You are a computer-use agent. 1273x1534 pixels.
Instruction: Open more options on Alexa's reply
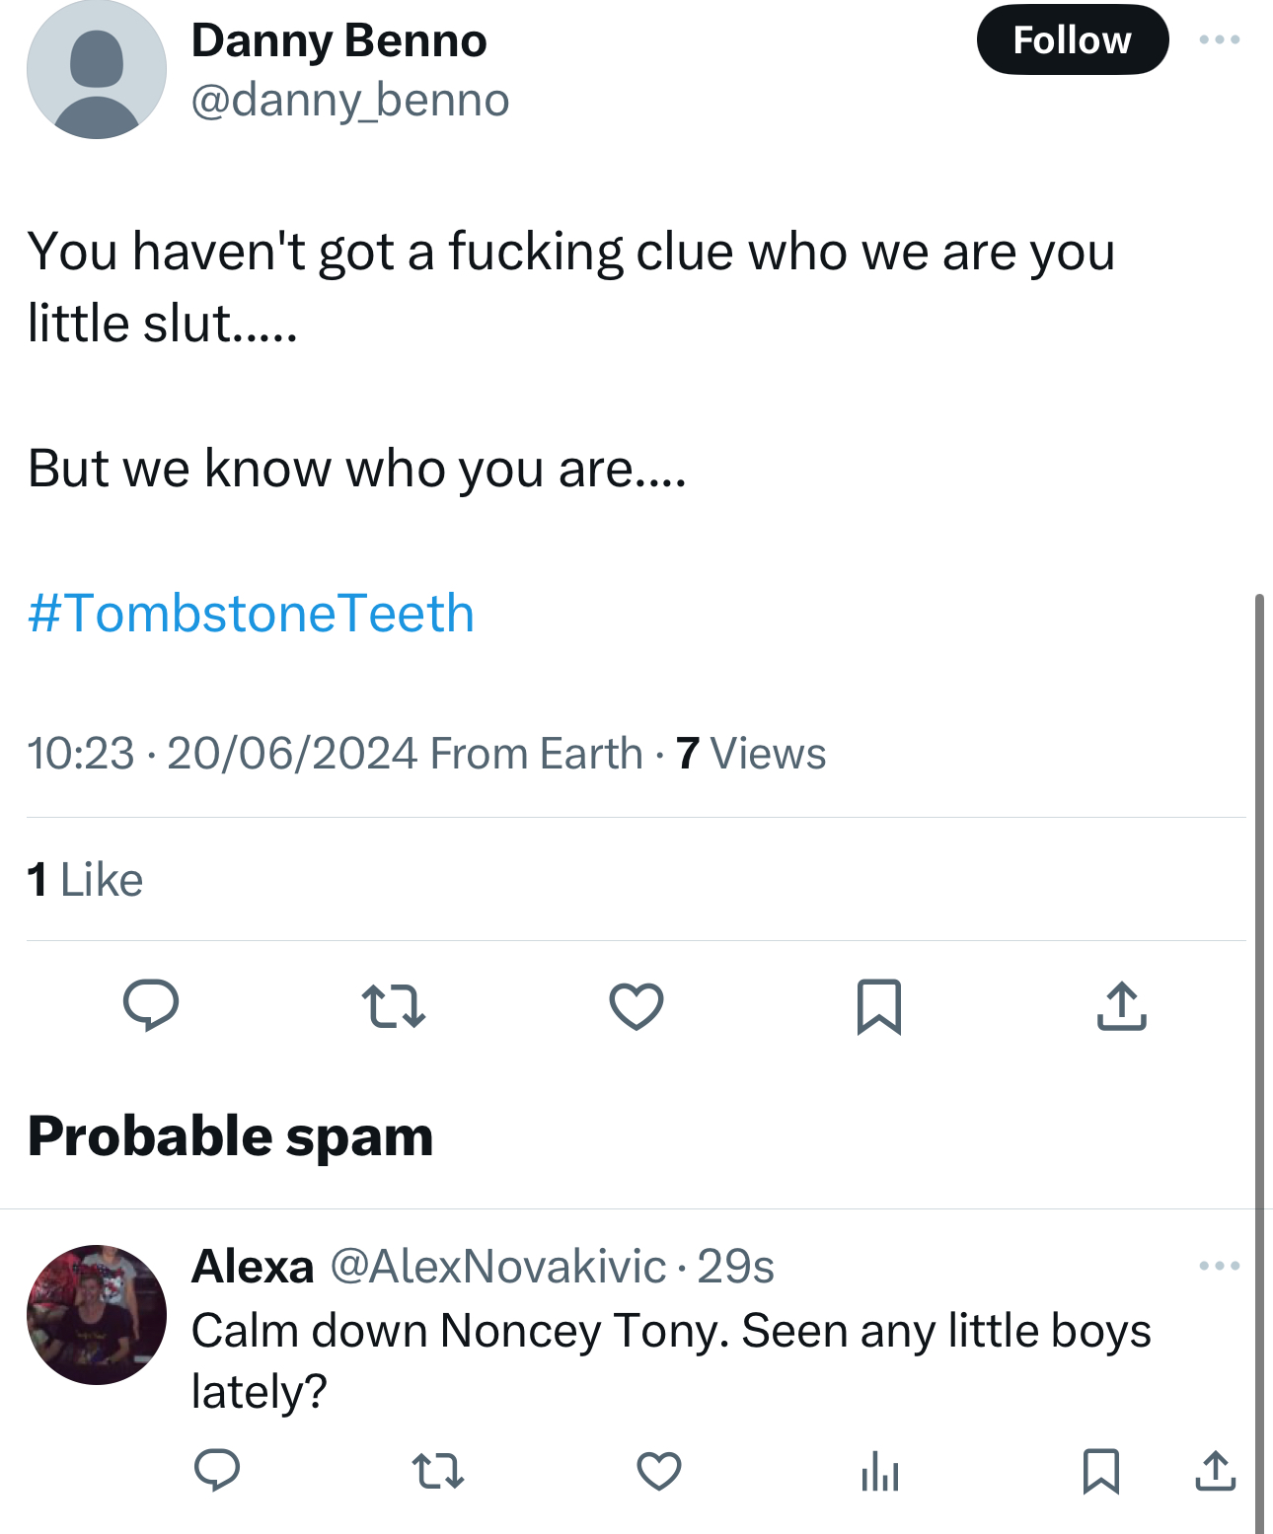click(x=1220, y=1266)
